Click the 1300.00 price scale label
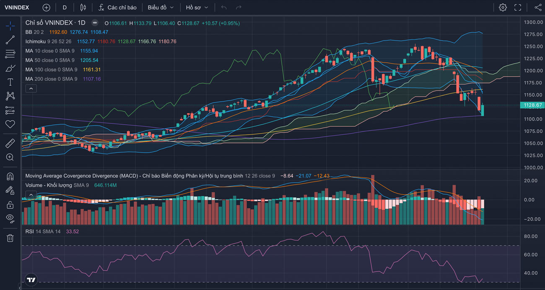This screenshot has height=290, width=545. (533, 22)
